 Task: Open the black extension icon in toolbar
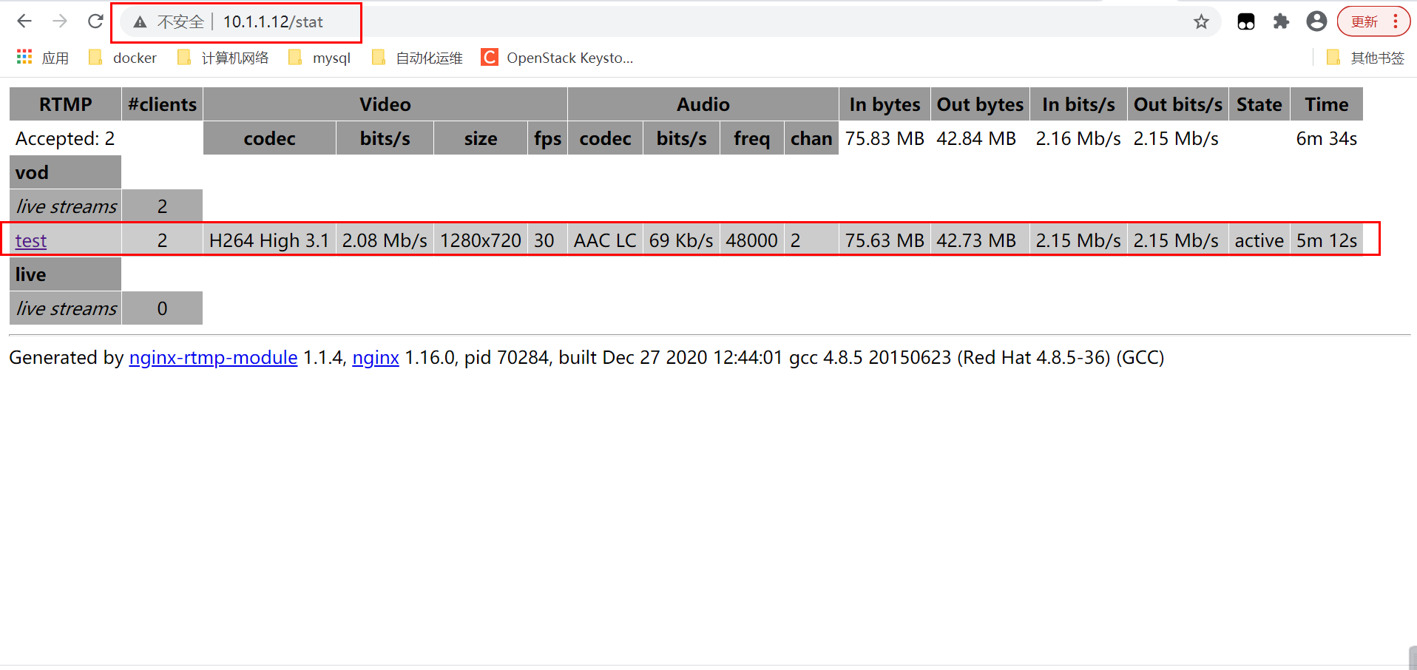pos(1246,21)
